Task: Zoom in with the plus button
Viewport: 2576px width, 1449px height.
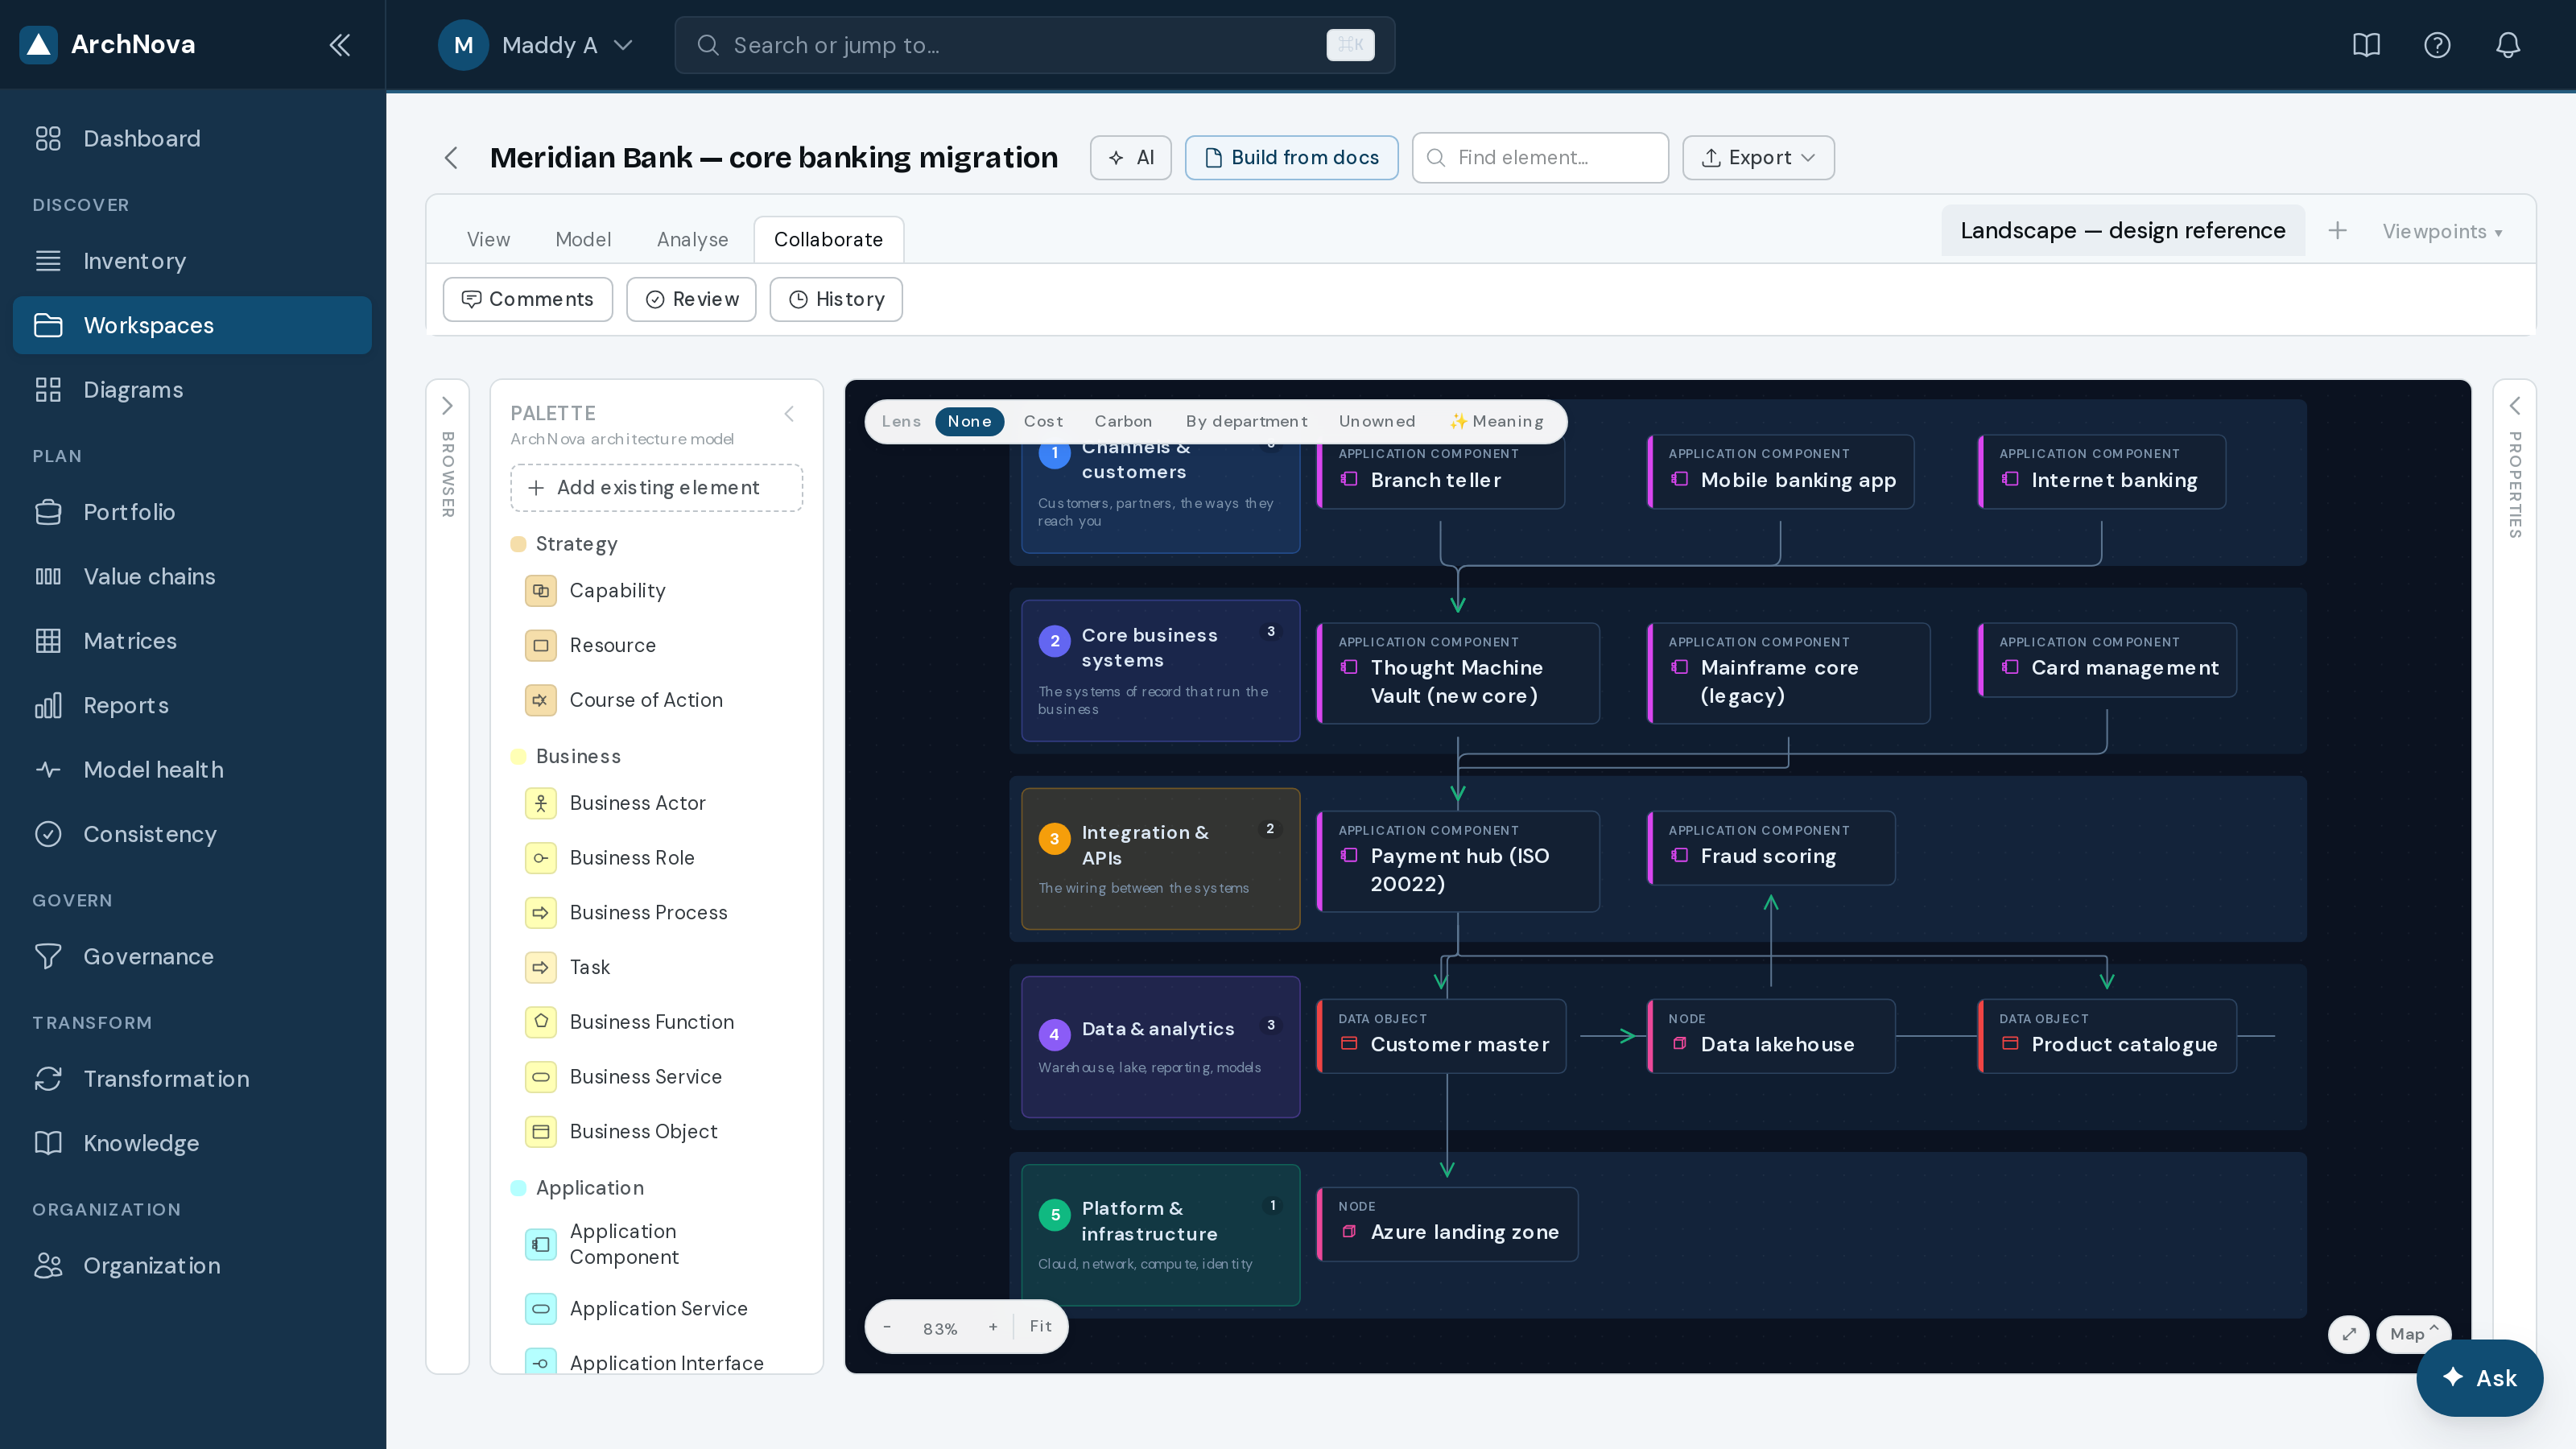Action: [x=993, y=1327]
